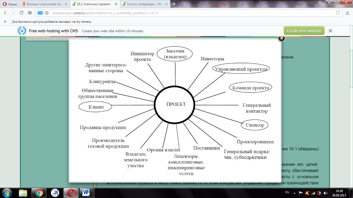Click the Продавцы продукции label

click(103, 127)
